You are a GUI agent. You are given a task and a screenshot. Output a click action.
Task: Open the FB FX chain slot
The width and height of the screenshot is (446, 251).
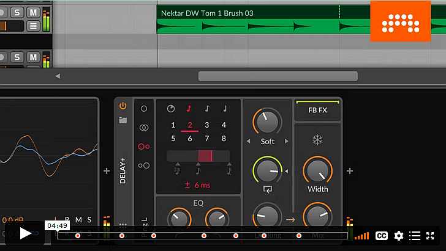[x=318, y=110]
